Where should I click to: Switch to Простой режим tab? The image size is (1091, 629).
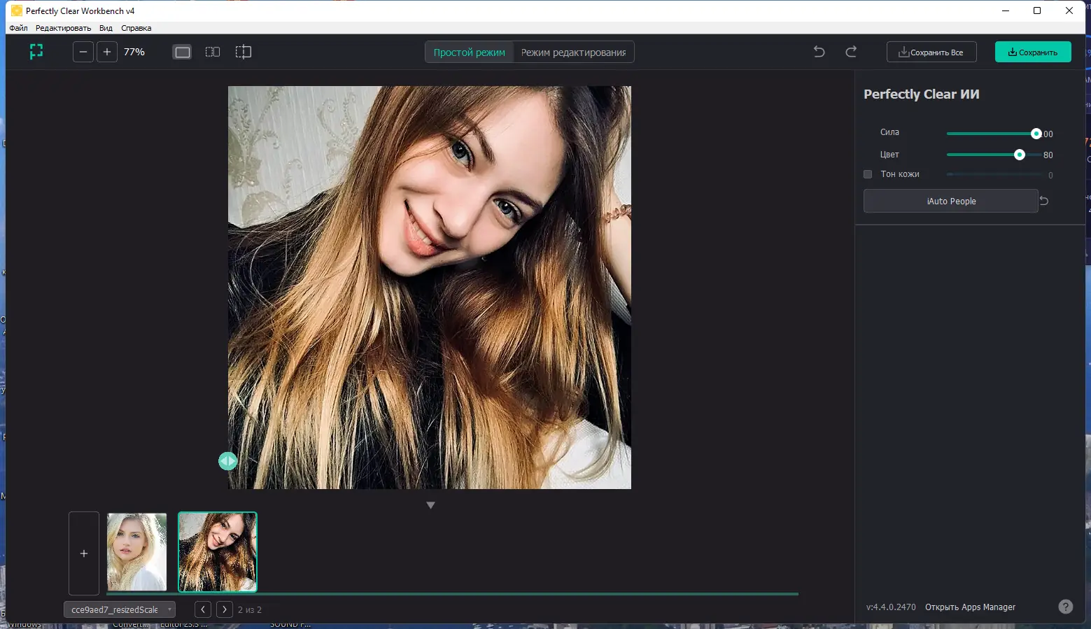pos(470,52)
